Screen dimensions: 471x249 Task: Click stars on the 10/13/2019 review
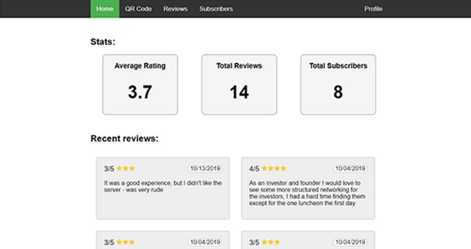tap(126, 168)
